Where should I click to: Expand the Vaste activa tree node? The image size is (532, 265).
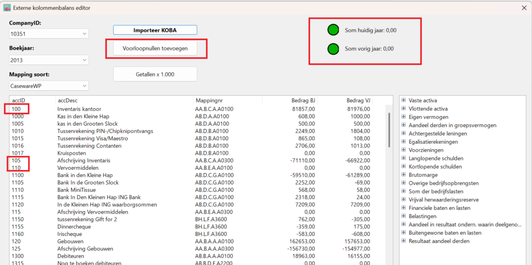coord(404,100)
